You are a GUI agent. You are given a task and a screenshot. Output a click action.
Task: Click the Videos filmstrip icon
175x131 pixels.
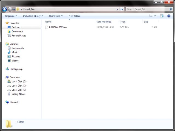(9, 61)
